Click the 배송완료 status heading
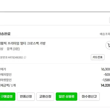This screenshot has height=110, width=110. (5, 34)
